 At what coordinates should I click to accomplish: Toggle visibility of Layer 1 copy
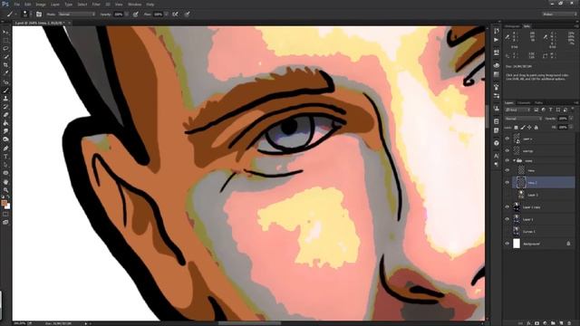pyautogui.click(x=507, y=207)
